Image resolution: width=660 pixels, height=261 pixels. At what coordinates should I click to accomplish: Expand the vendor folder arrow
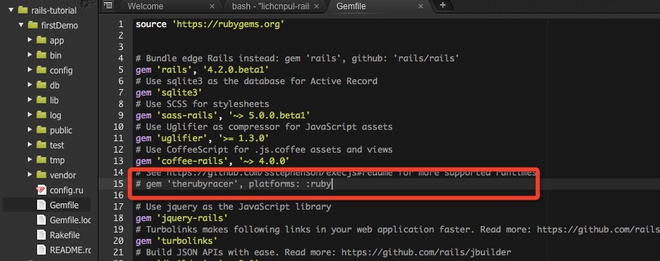(x=30, y=175)
